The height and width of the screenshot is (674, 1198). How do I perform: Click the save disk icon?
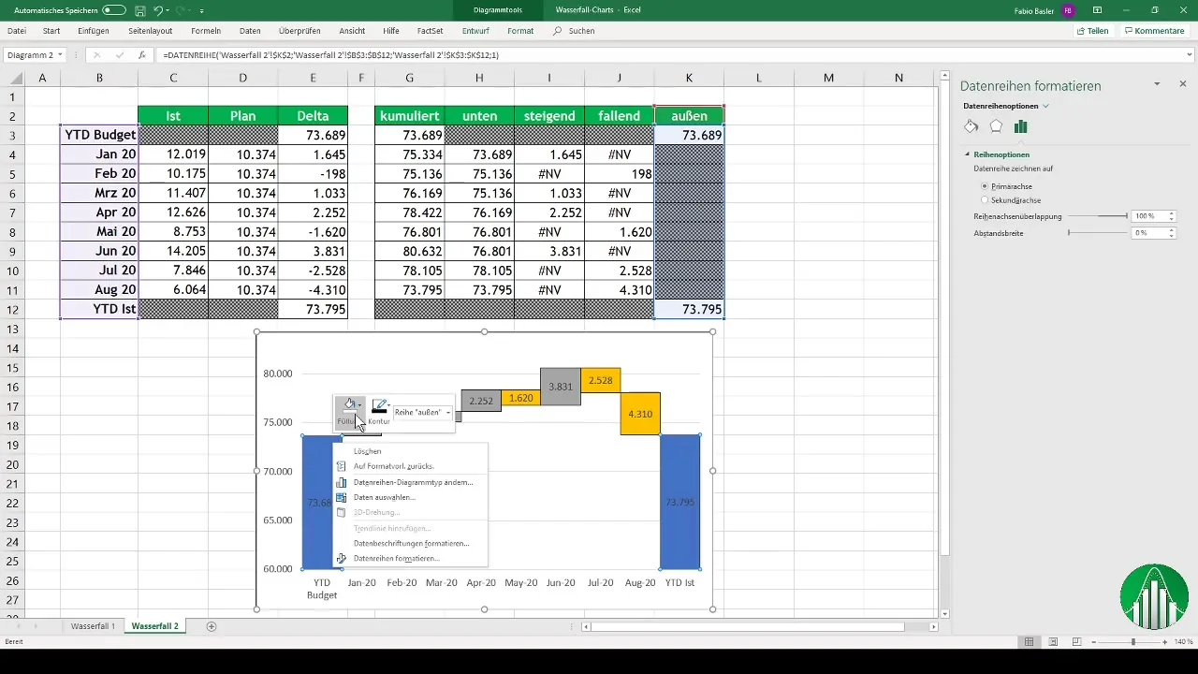tap(139, 9)
